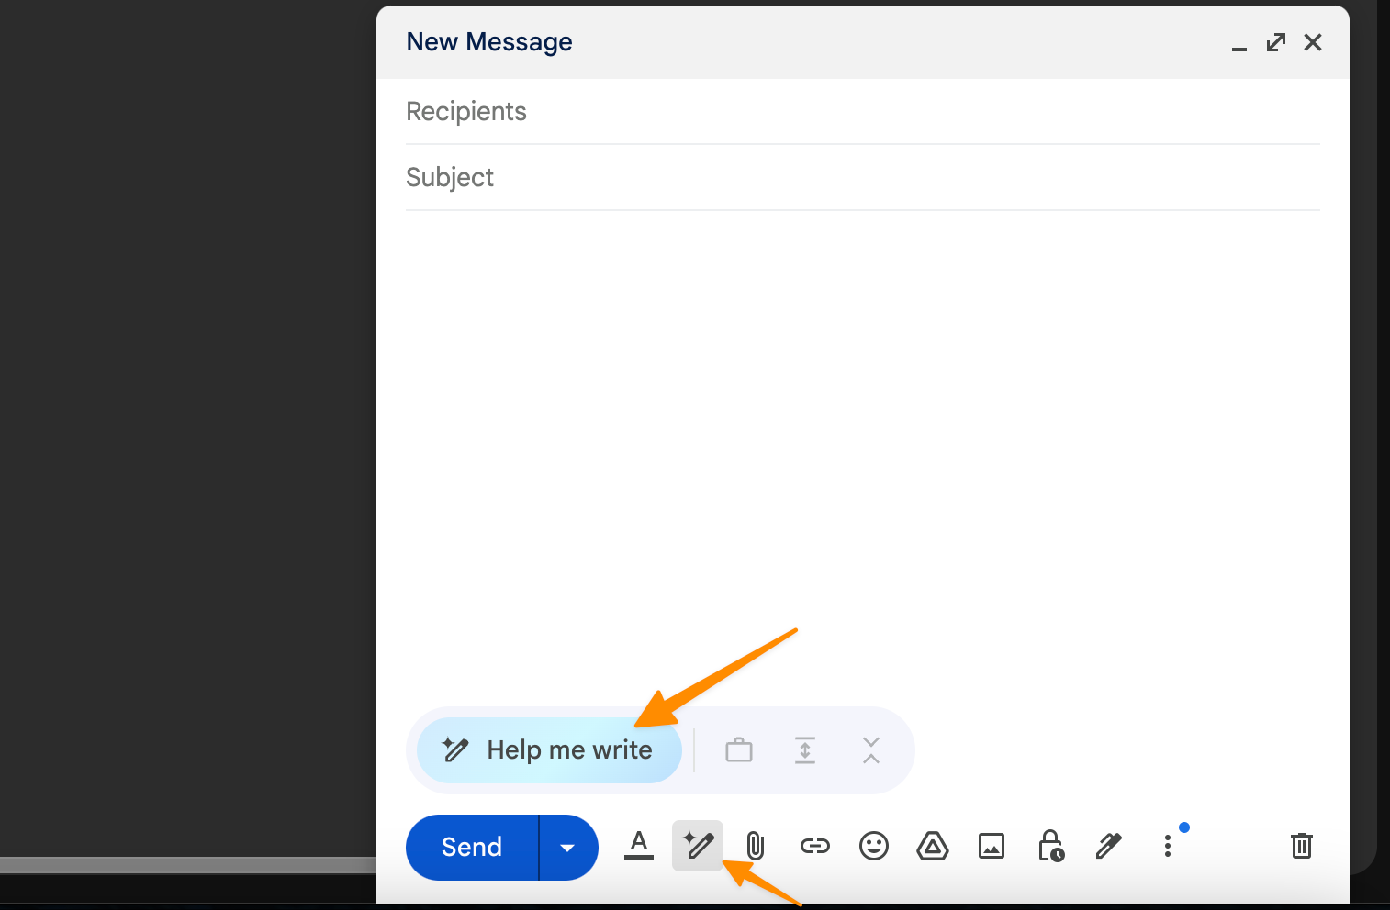Click into the Recipients field
Screen dimensions: 1390x910
[x=862, y=112]
